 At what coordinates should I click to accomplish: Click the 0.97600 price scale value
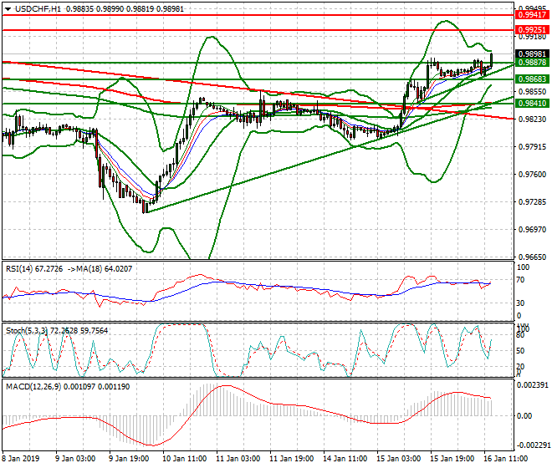tap(533, 175)
